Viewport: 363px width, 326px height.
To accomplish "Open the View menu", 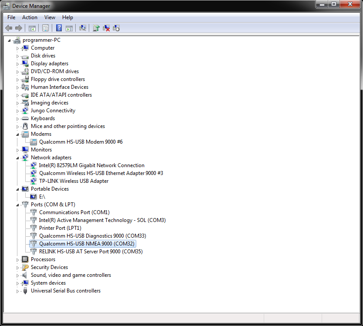I will pos(50,17).
